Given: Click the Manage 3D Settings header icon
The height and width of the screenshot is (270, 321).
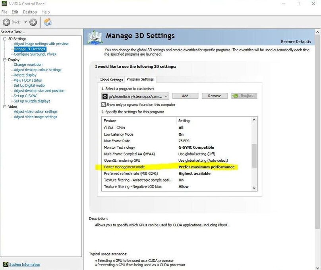Looking at the screenshot, I should coord(95,37).
